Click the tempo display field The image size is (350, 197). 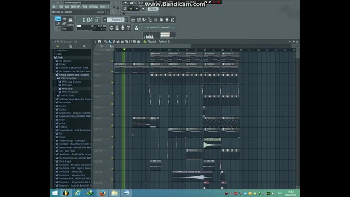[153, 9]
